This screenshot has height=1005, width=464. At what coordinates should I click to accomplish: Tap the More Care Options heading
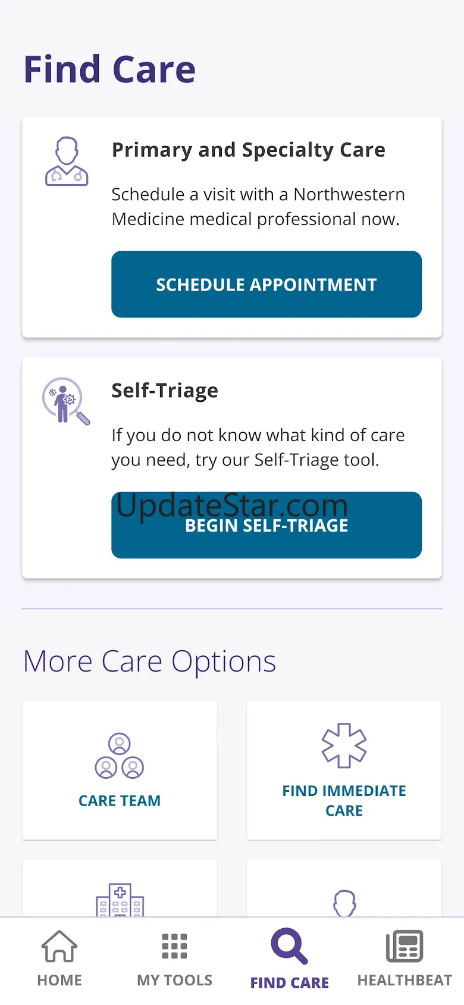149,661
